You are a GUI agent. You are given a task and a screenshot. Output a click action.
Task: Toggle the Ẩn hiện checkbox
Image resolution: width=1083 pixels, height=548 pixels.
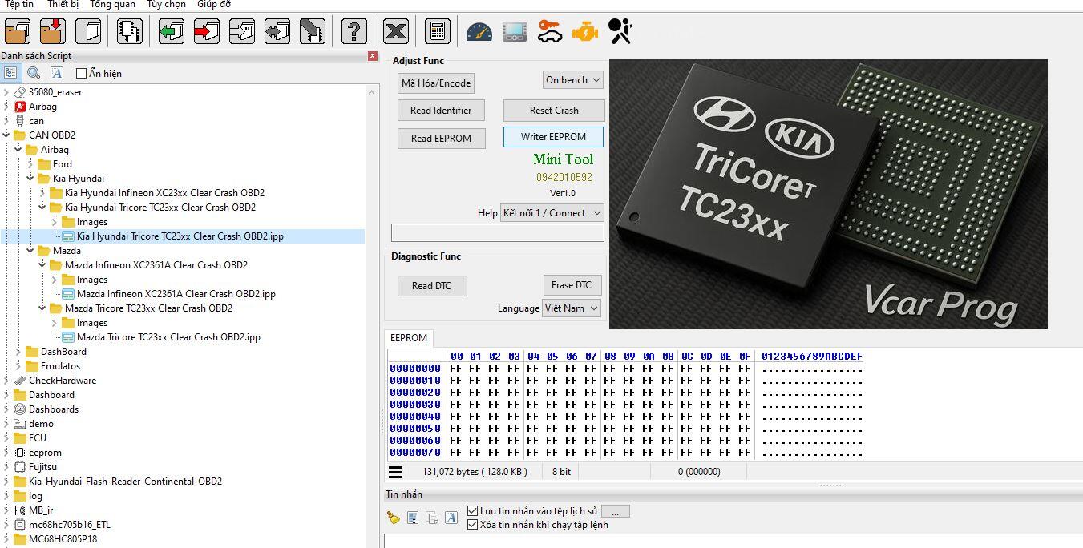pyautogui.click(x=81, y=74)
